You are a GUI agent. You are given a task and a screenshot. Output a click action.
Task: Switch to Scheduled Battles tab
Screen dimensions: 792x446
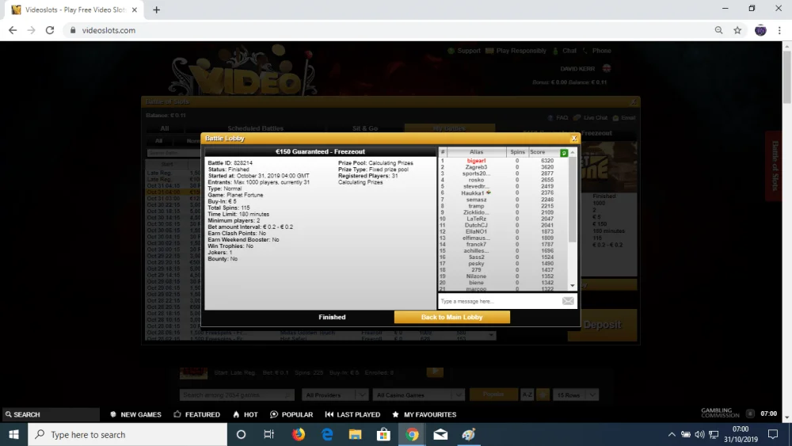pyautogui.click(x=256, y=128)
